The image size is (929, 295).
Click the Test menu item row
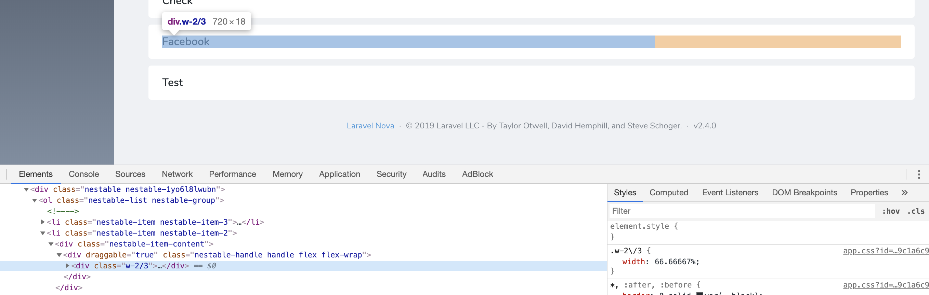[531, 83]
